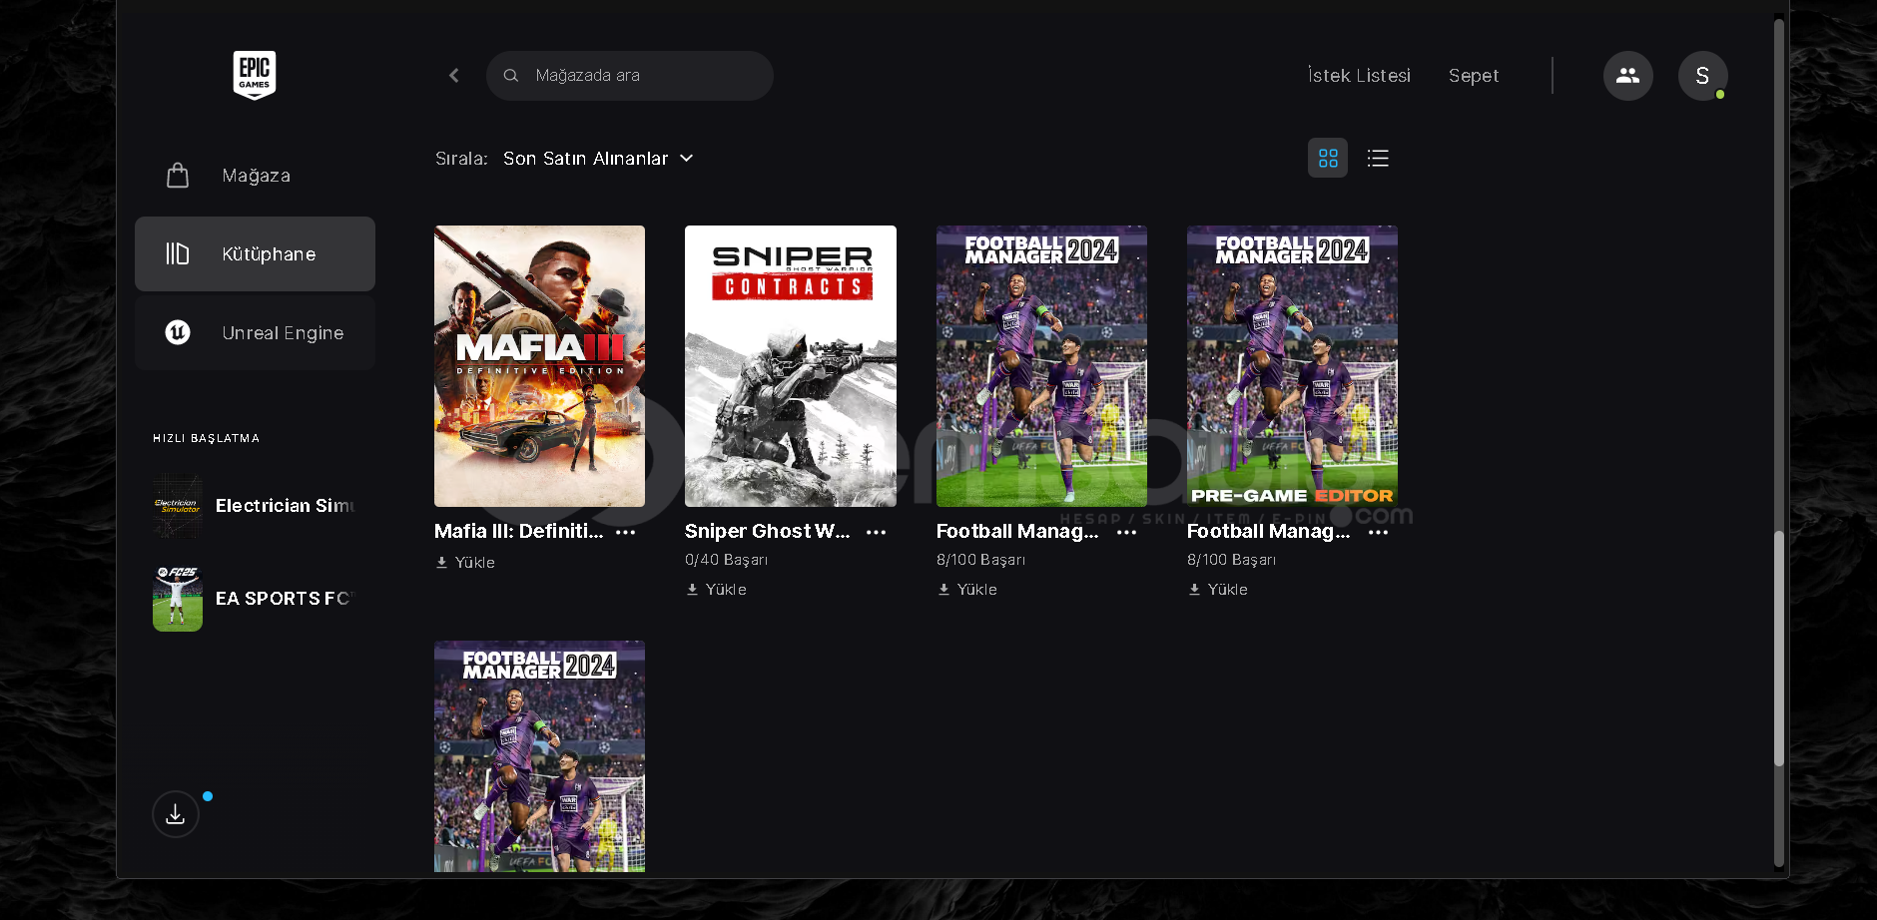Switch to grid view layout
This screenshot has height=920, width=1877.
(1328, 158)
